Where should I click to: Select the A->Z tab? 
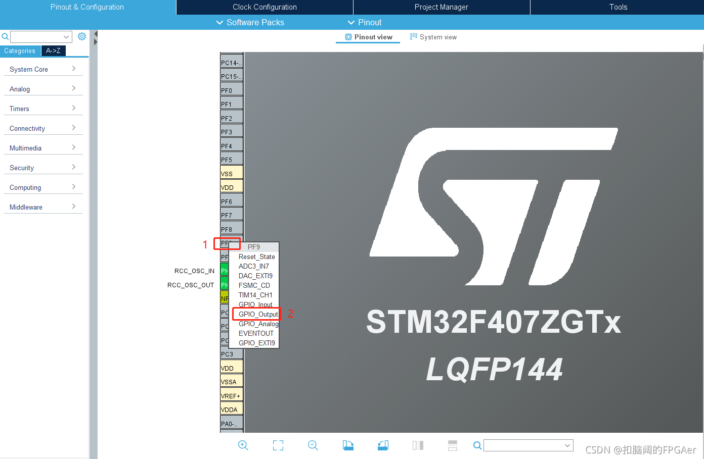tap(53, 50)
